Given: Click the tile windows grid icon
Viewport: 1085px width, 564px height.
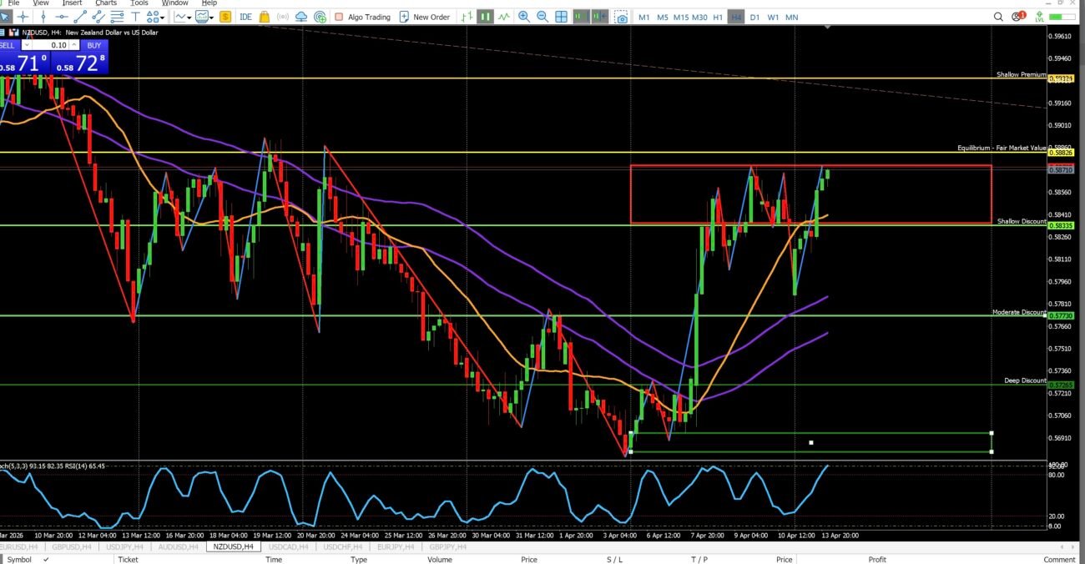Looking at the screenshot, I should point(561,17).
